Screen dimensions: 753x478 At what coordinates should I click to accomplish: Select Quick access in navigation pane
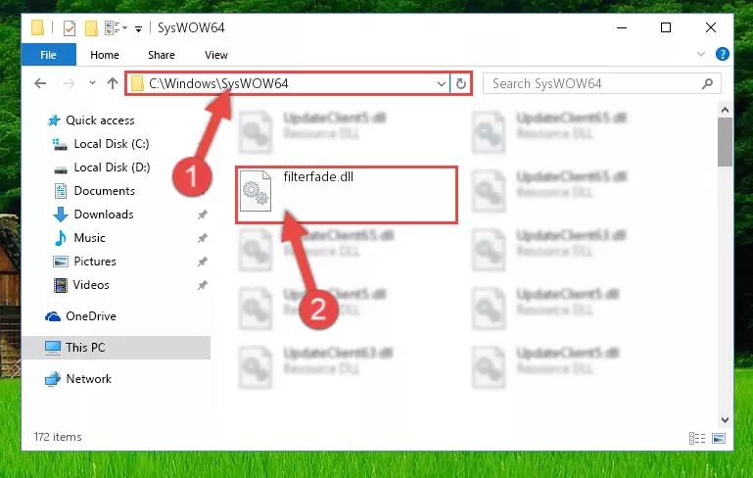(x=100, y=120)
